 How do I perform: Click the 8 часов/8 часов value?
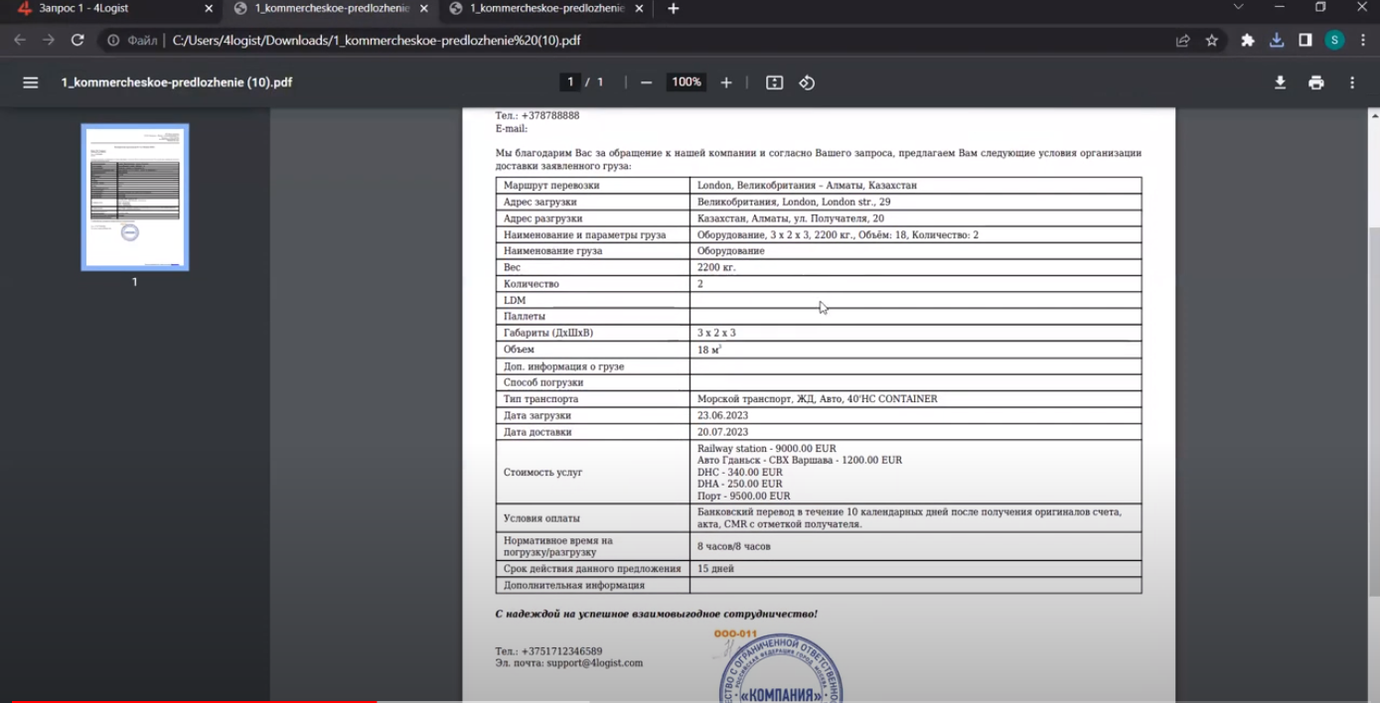pyautogui.click(x=734, y=547)
